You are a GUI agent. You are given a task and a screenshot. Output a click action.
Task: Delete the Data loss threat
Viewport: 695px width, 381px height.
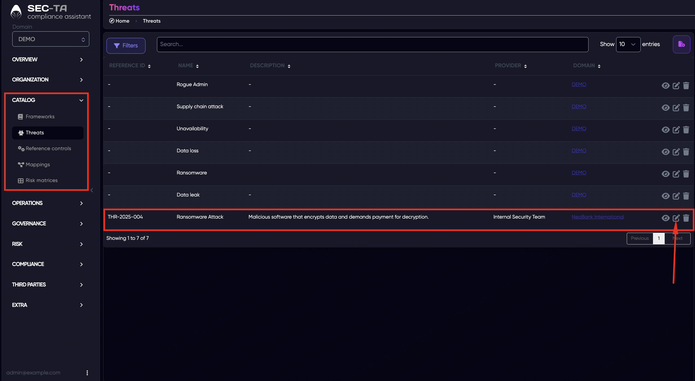click(x=686, y=152)
